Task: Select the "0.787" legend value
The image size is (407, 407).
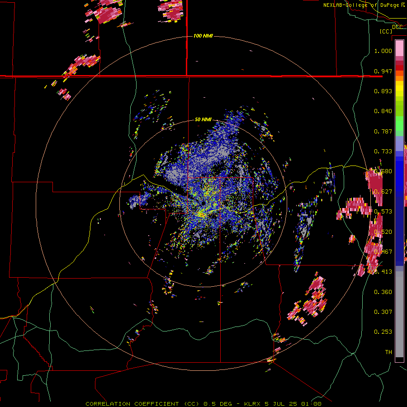Action: (383, 131)
